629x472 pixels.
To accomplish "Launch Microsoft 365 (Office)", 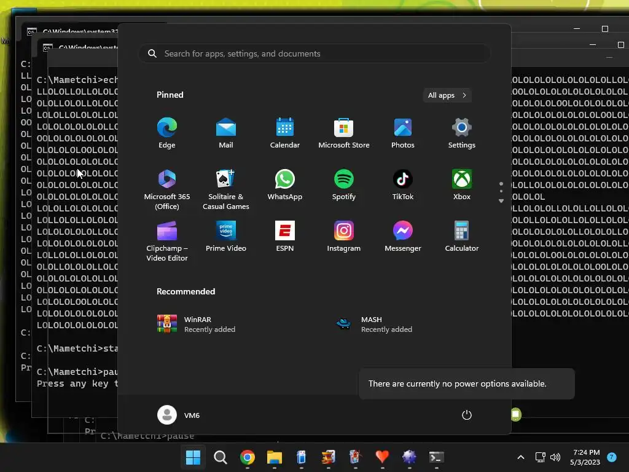I will (167, 189).
